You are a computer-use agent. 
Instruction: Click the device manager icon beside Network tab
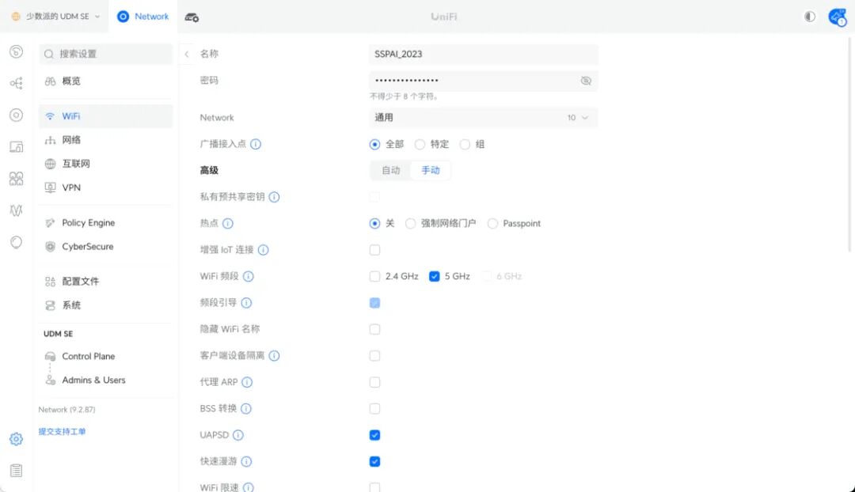point(192,17)
